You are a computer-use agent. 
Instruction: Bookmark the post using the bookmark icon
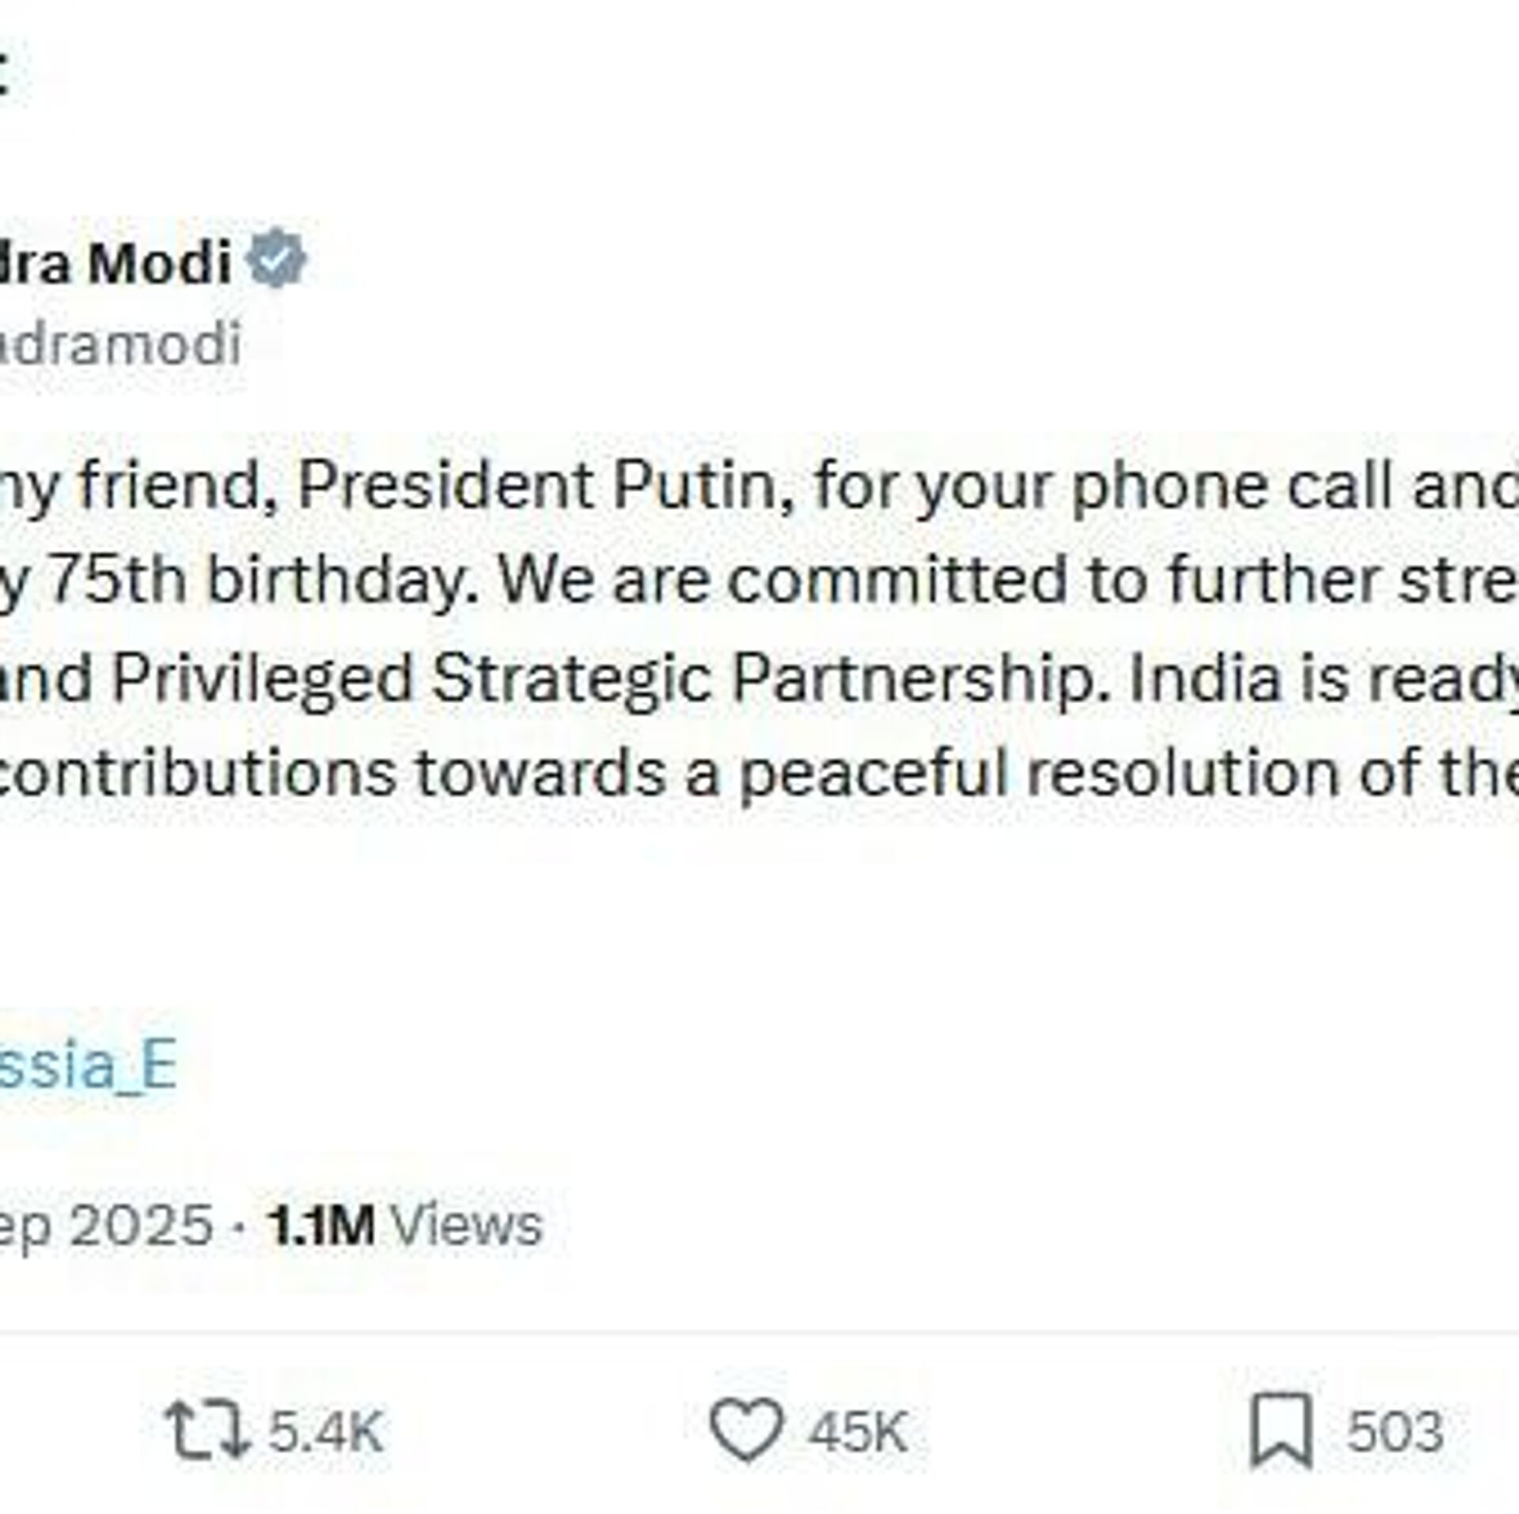point(1281,1430)
